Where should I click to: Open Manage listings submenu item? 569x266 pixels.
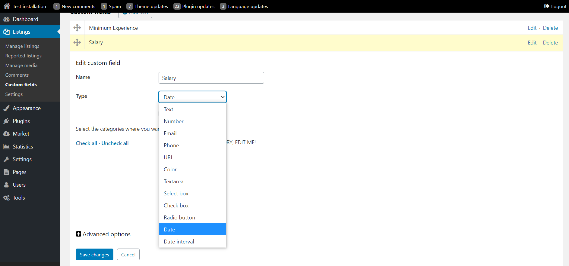click(x=22, y=46)
